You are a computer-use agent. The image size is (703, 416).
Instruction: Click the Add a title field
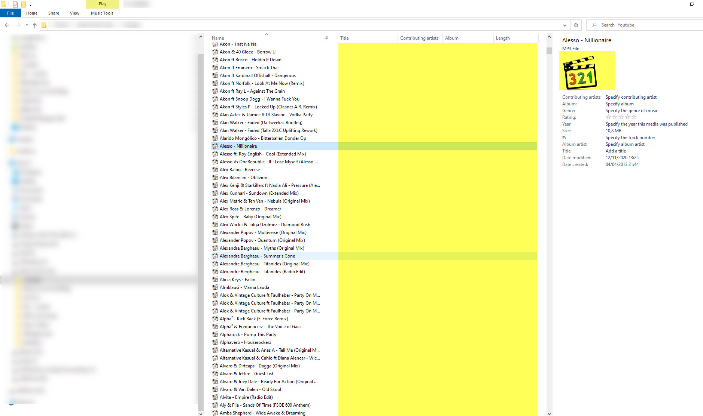tap(616, 151)
